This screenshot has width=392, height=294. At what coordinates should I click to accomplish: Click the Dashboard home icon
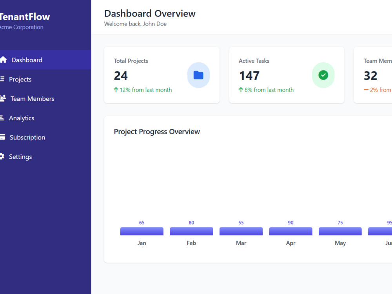(x=3, y=60)
